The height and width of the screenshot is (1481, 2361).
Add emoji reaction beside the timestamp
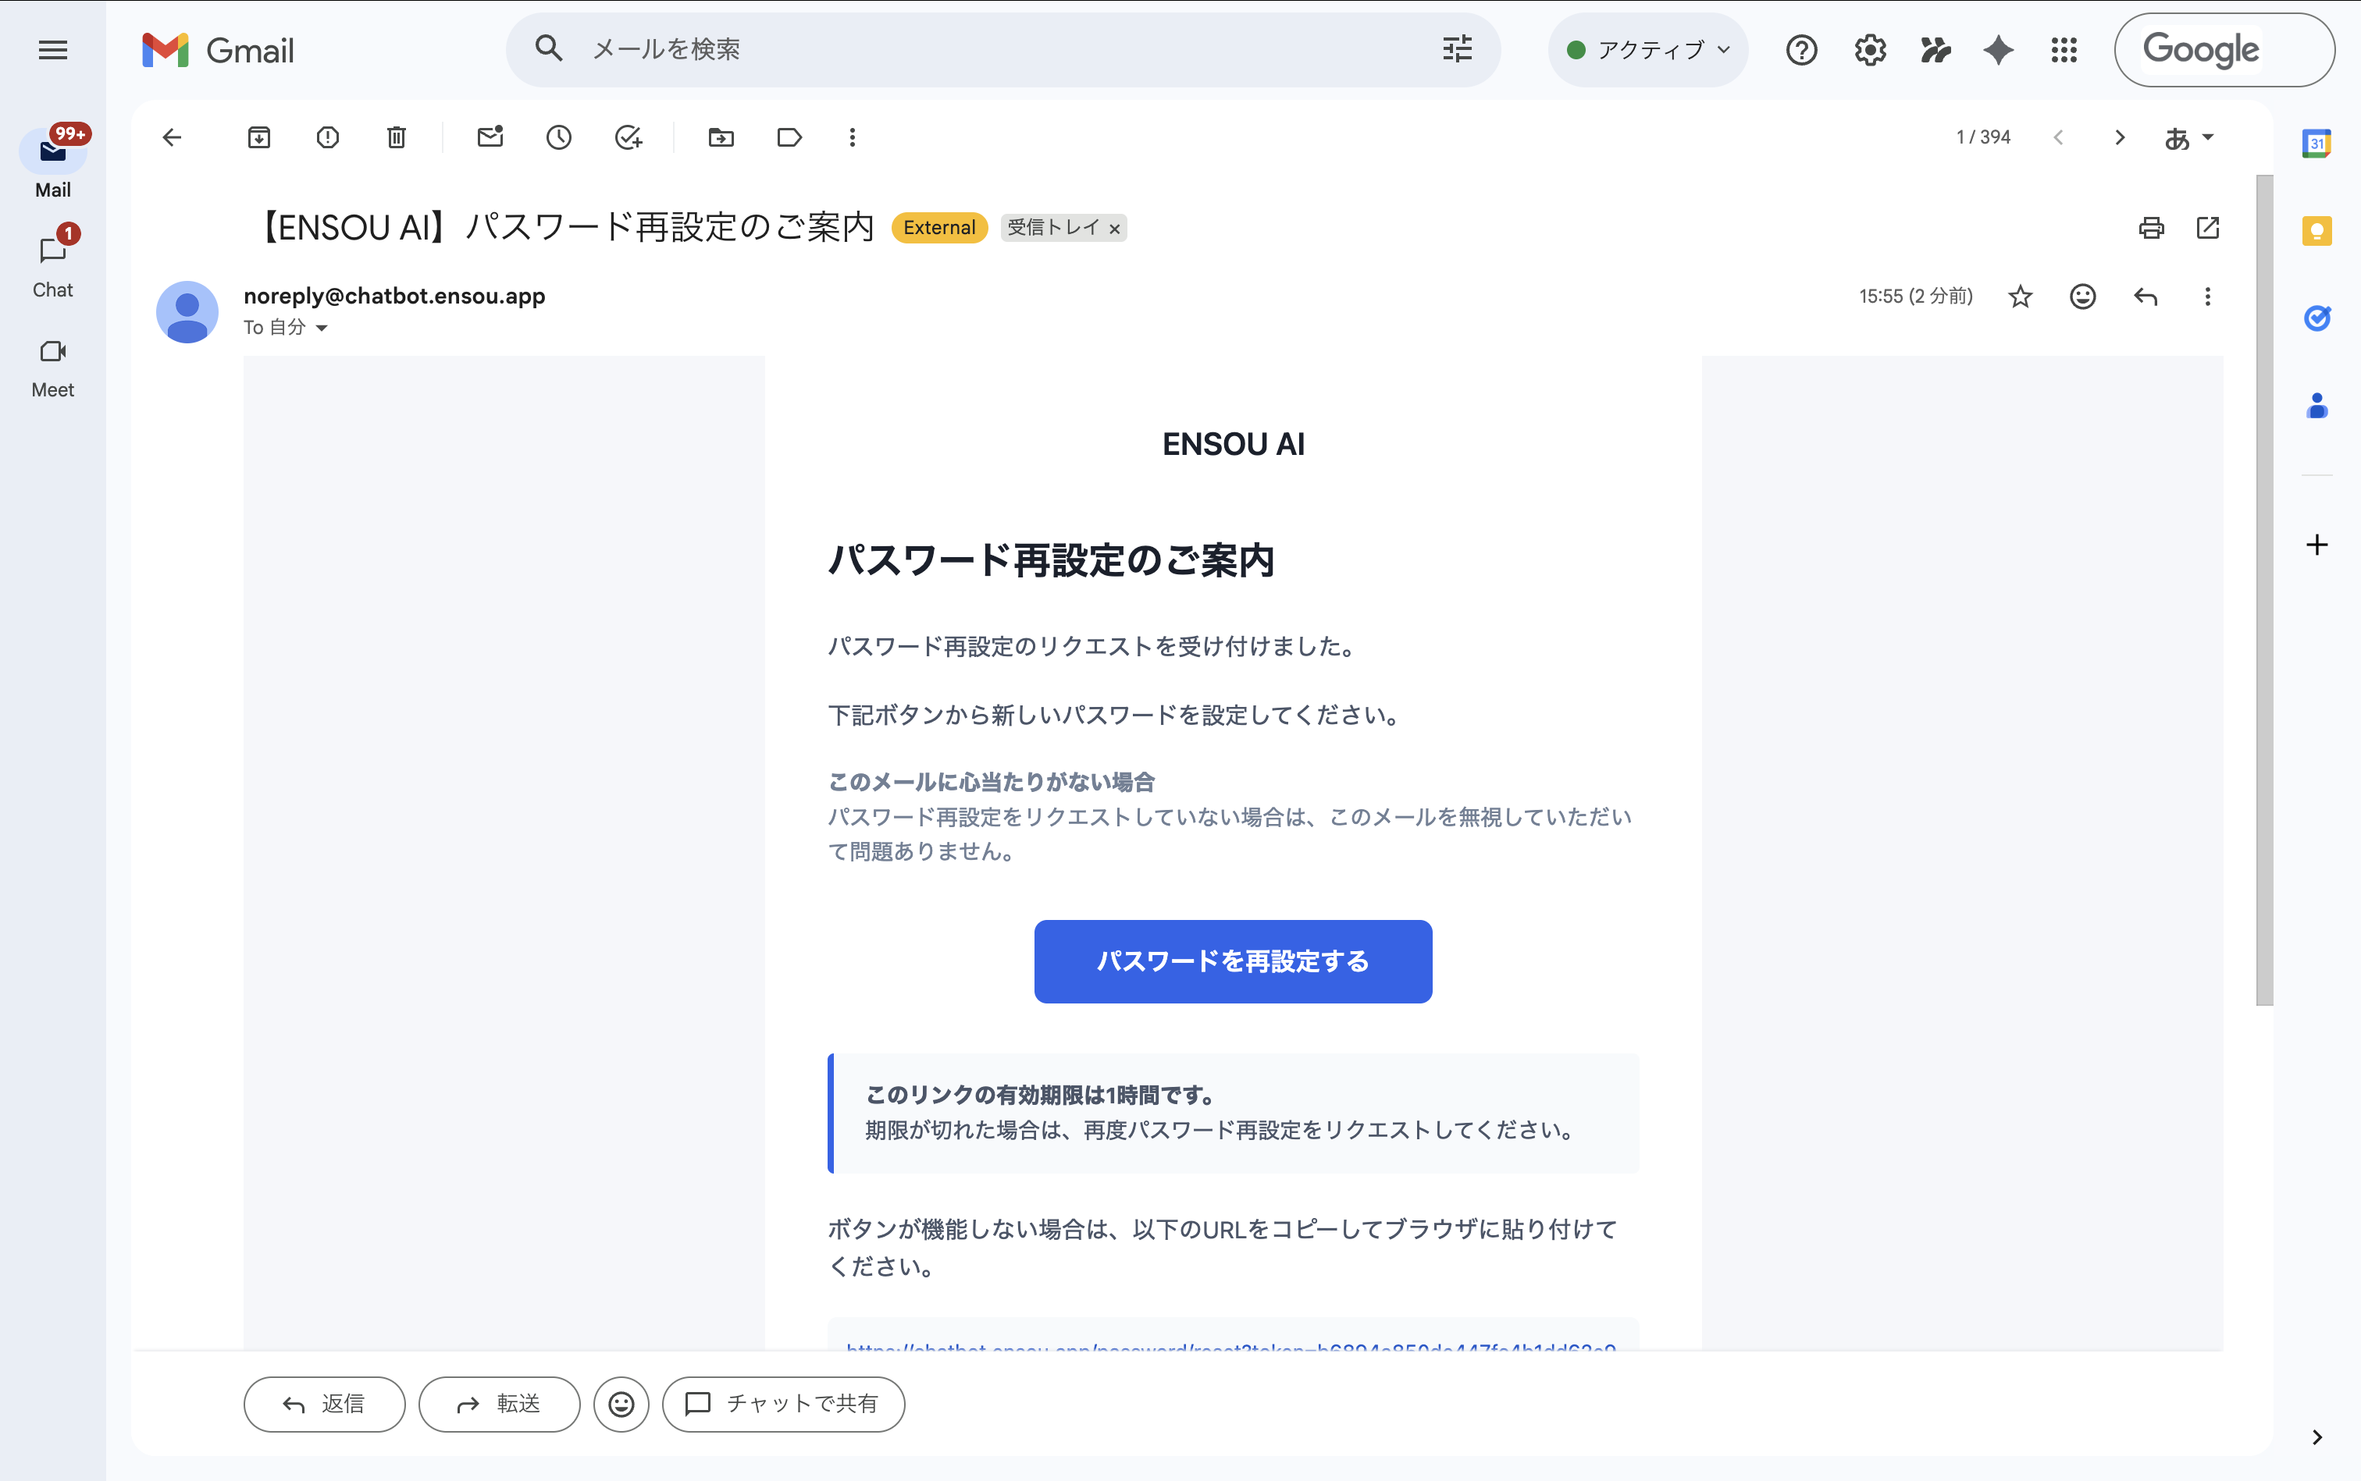click(x=2082, y=296)
